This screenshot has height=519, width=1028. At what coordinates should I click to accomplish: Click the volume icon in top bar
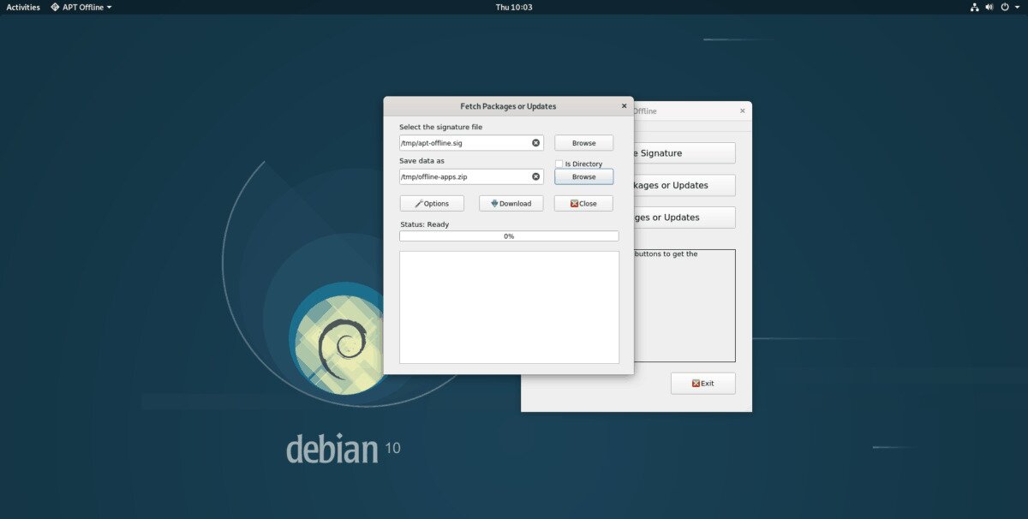click(989, 7)
